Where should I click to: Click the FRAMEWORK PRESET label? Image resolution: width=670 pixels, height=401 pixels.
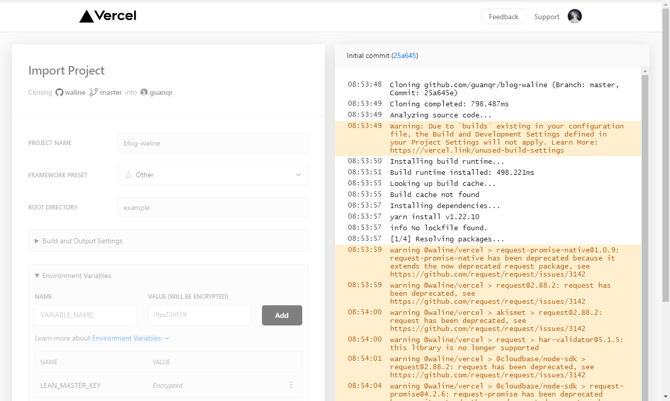pyautogui.click(x=58, y=175)
